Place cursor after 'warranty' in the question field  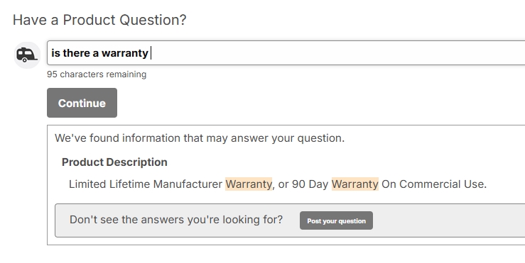150,53
